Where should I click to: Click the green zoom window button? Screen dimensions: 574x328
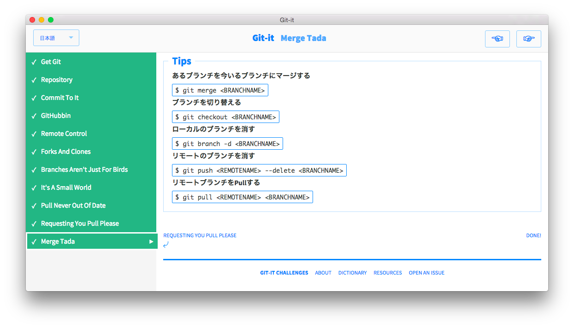tap(51, 20)
